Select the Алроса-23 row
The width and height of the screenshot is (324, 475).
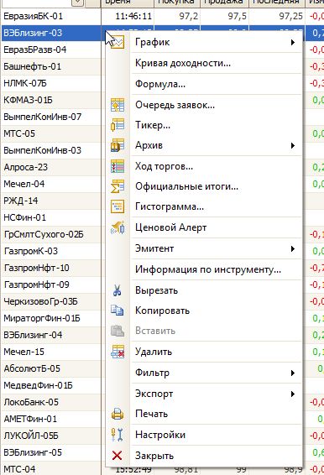[51, 167]
